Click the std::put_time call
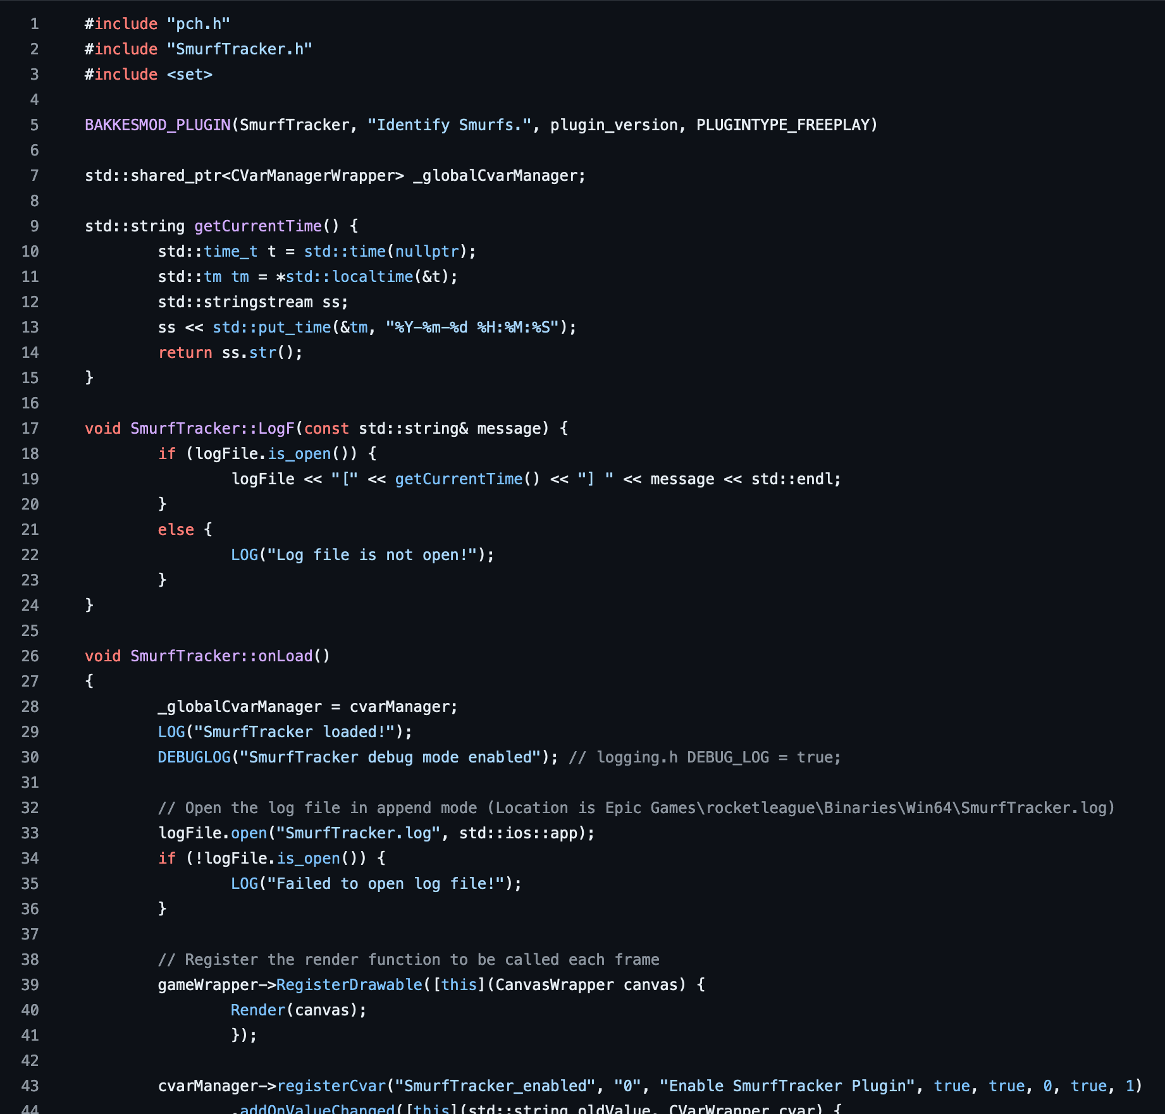1165x1114 pixels. click(x=272, y=327)
